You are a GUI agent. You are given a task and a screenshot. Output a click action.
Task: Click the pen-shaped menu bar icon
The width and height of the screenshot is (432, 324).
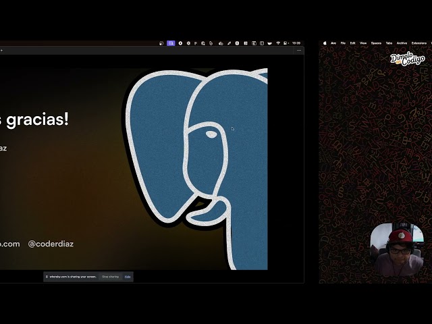point(229,43)
